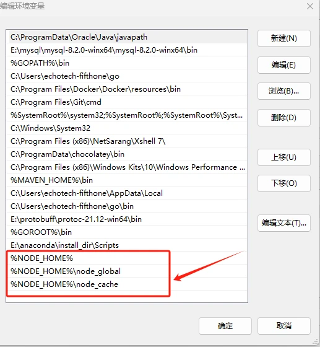Click the 编辑(E) button
The image size is (320, 347).
click(x=283, y=65)
